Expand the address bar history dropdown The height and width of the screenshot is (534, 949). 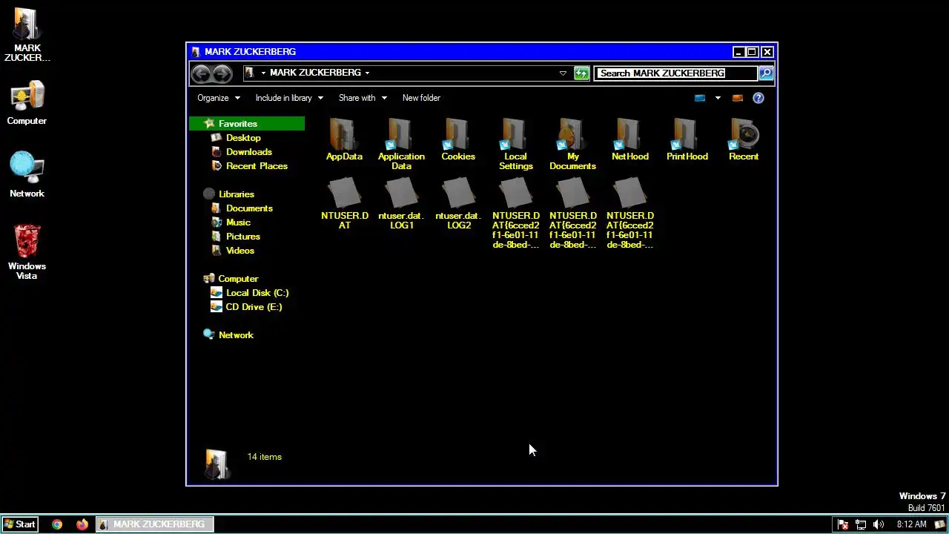563,73
